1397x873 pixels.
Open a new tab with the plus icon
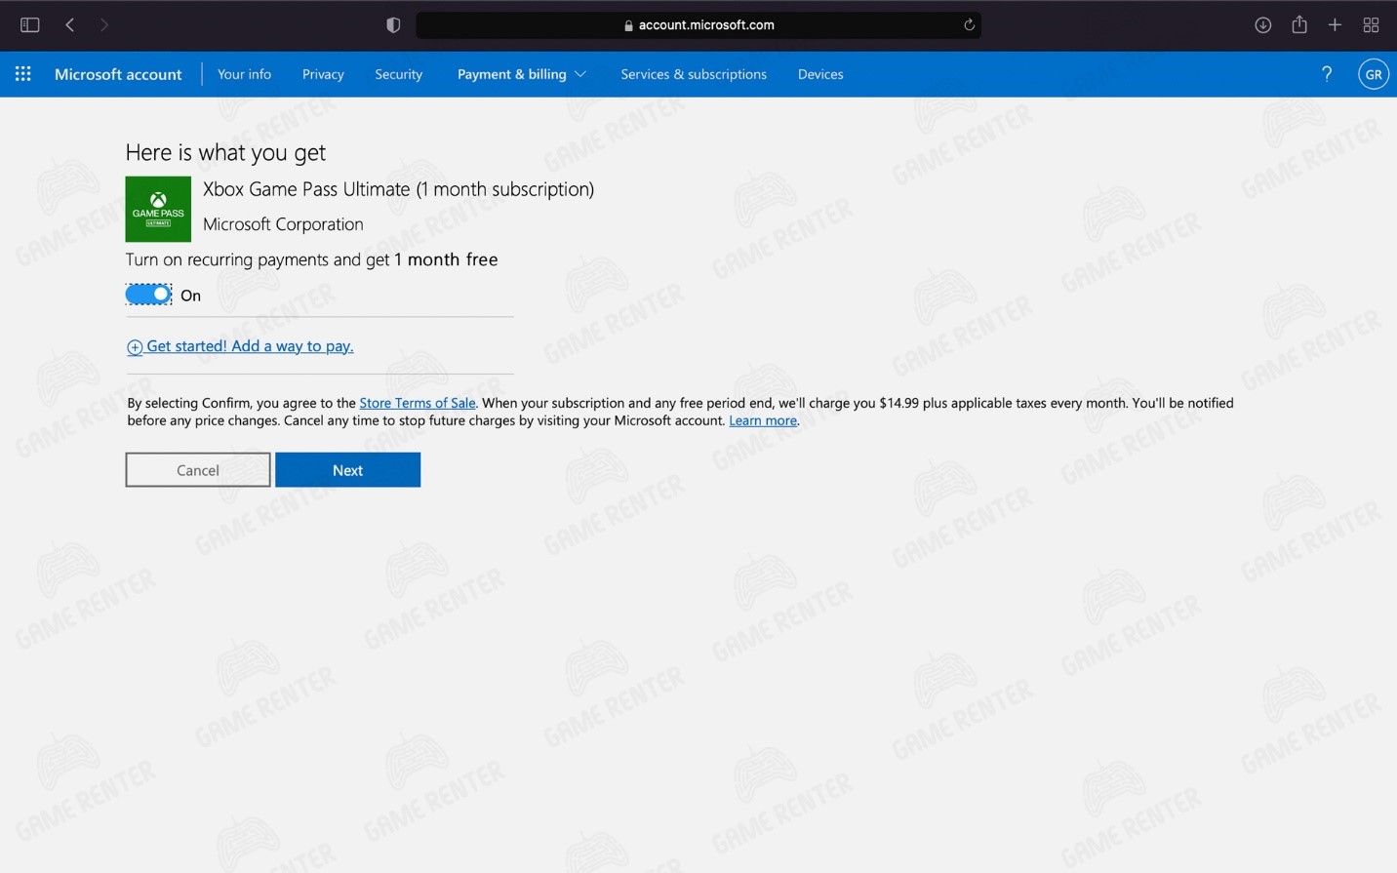pos(1335,25)
